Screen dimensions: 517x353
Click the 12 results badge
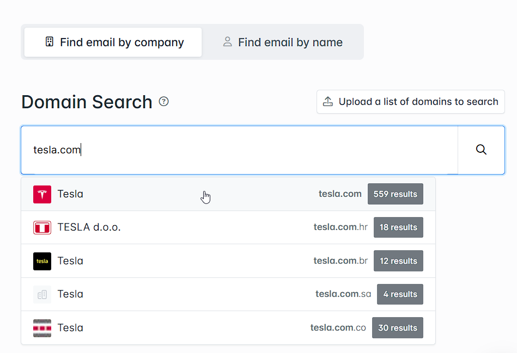click(398, 261)
